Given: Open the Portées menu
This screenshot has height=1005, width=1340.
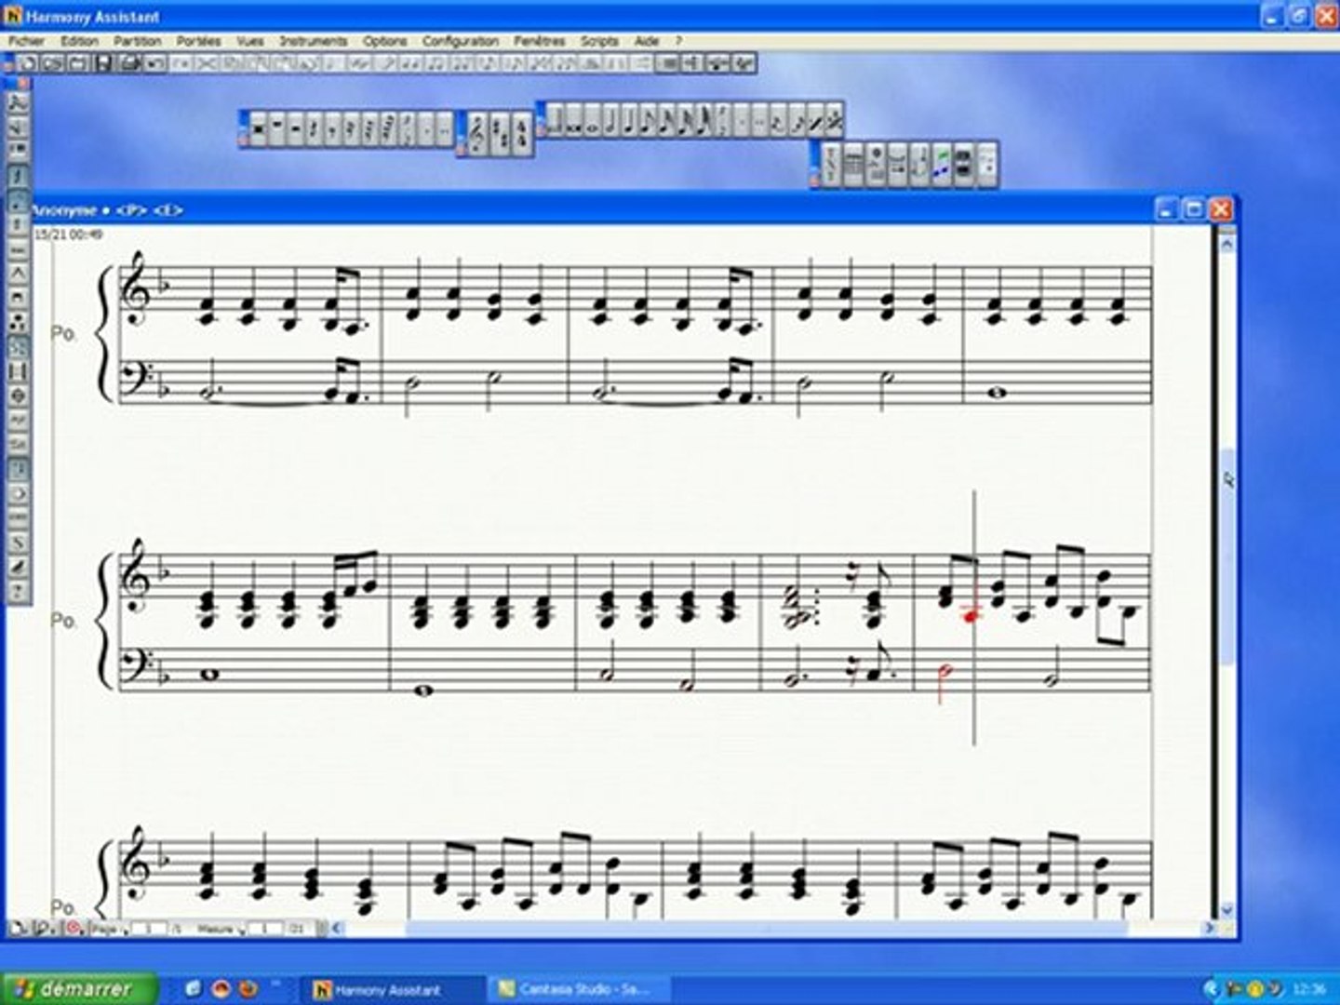Looking at the screenshot, I should tap(199, 41).
